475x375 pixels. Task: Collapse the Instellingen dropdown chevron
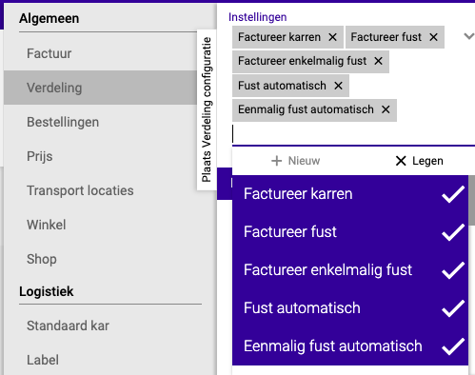(x=469, y=36)
